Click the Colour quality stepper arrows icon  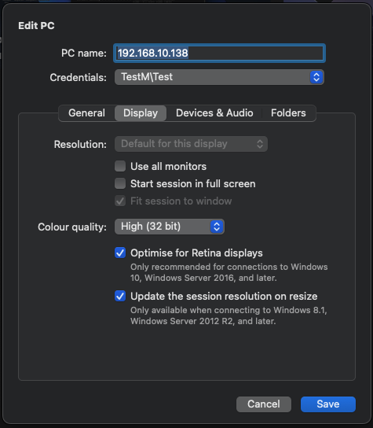coord(217,227)
